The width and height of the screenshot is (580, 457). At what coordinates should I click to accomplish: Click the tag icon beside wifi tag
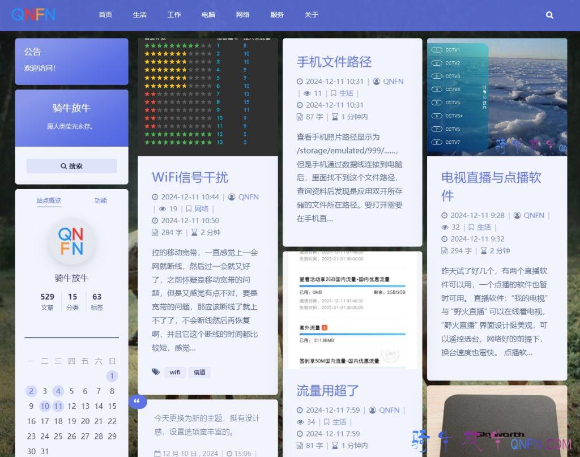coord(156,372)
